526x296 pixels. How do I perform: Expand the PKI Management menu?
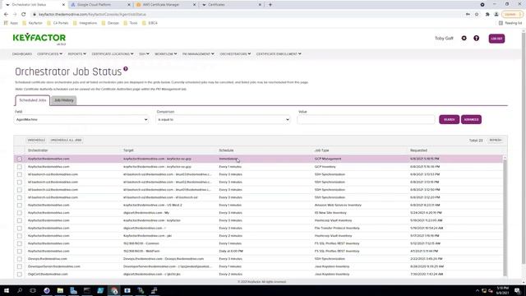198,53
